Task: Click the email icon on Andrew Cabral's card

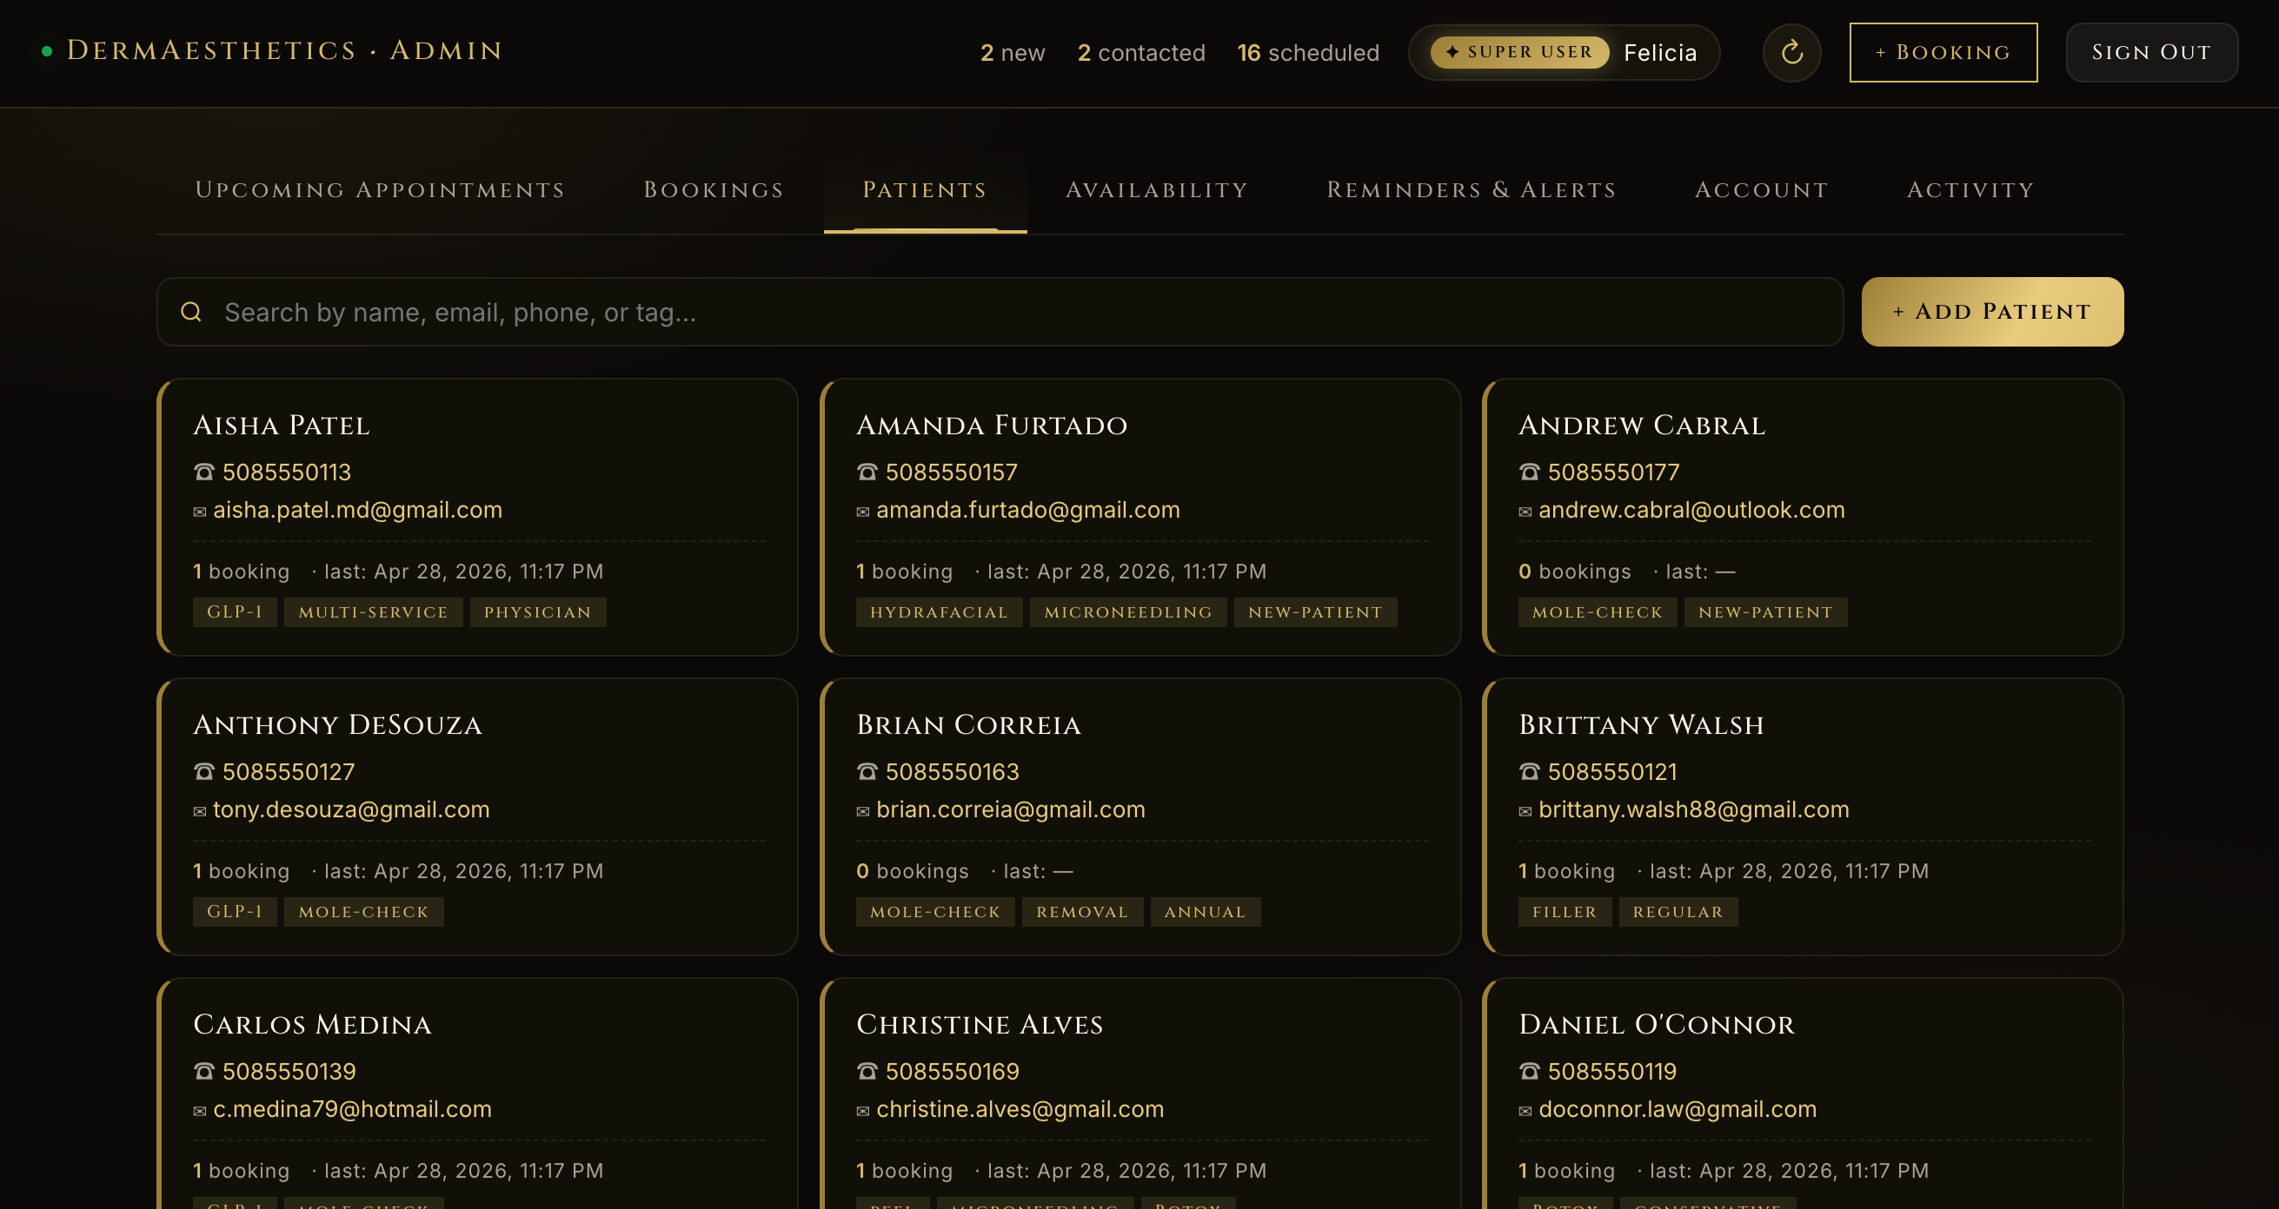Action: tap(1525, 510)
